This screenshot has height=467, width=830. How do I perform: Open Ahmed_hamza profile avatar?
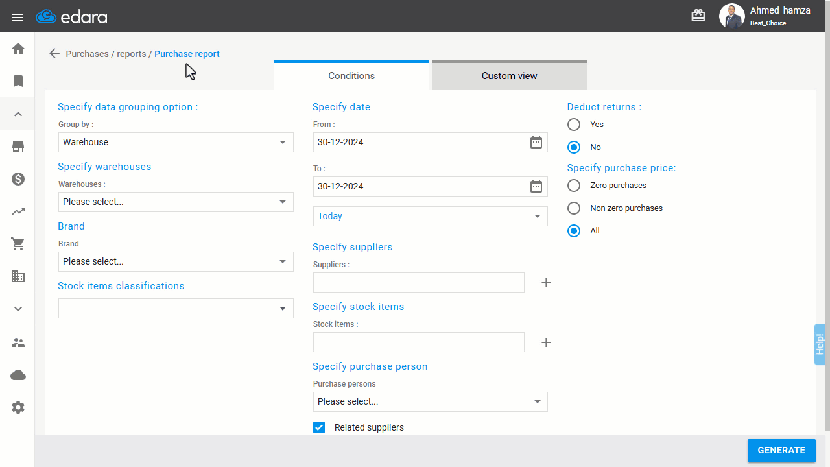731,16
